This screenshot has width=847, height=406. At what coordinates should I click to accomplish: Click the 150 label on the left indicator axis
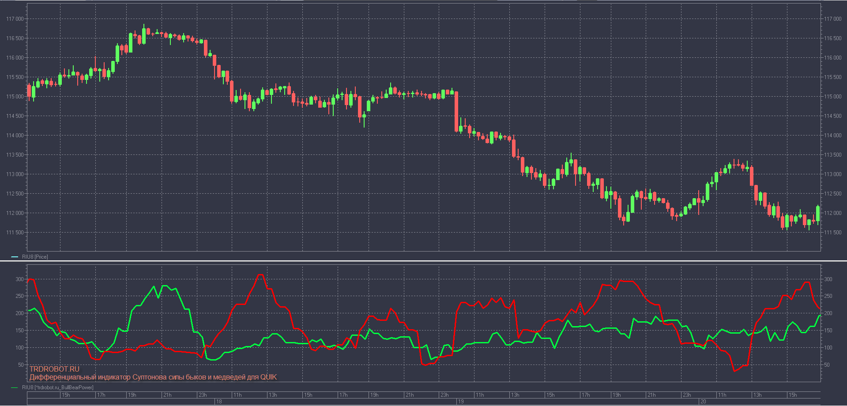tap(19, 331)
